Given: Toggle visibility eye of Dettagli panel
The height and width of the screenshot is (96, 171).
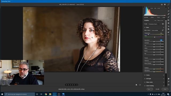Looking at the screenshot, I should (x=164, y=79).
